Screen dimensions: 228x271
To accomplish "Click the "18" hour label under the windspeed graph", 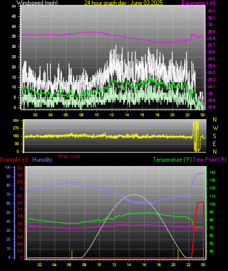I will 157,115.
